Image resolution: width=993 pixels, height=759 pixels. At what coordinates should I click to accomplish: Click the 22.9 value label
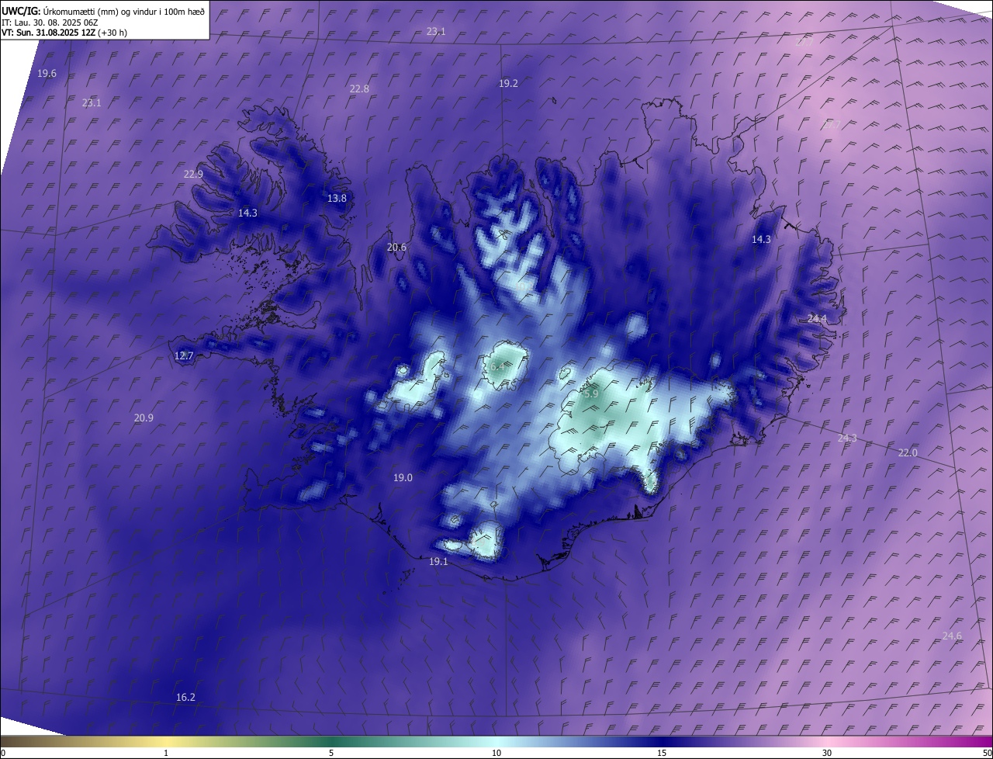[x=193, y=174]
